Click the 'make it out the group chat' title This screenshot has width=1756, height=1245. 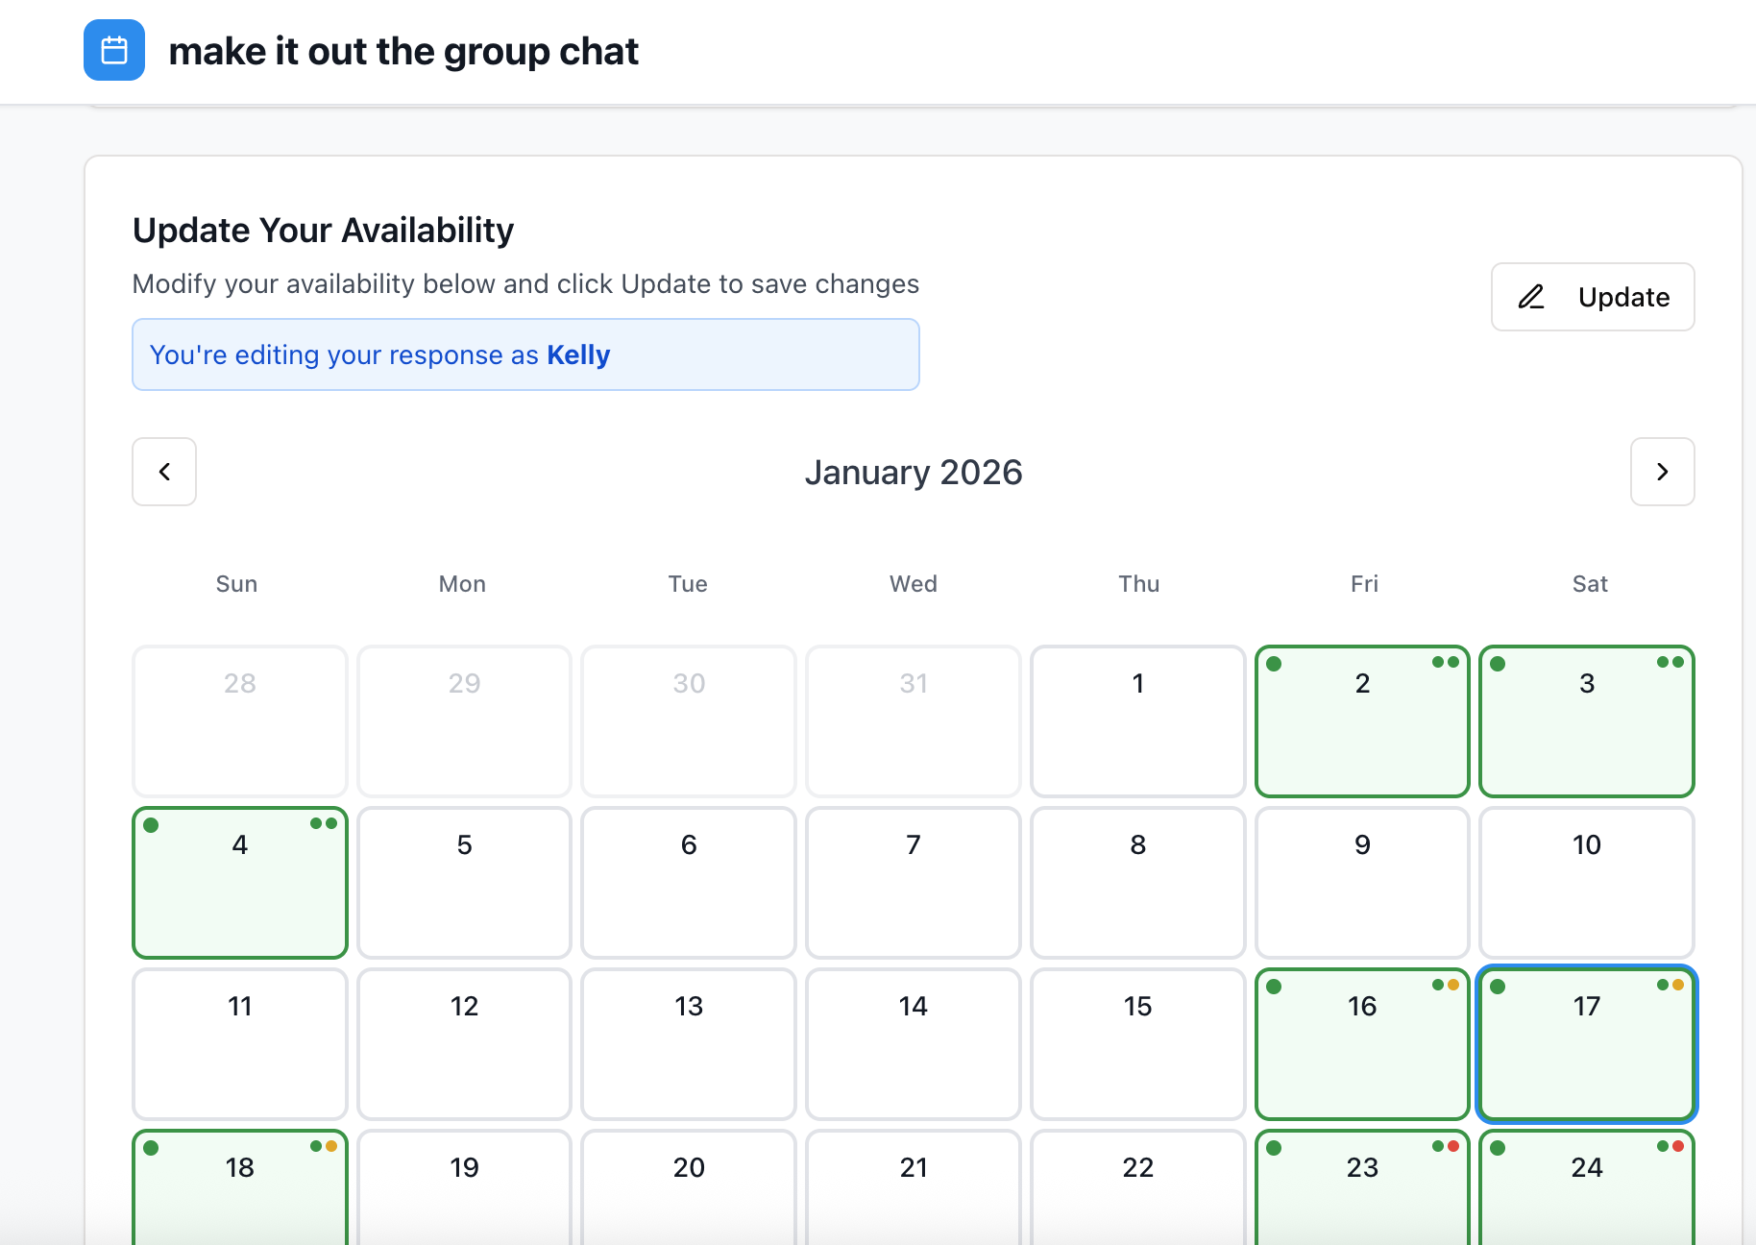(403, 51)
